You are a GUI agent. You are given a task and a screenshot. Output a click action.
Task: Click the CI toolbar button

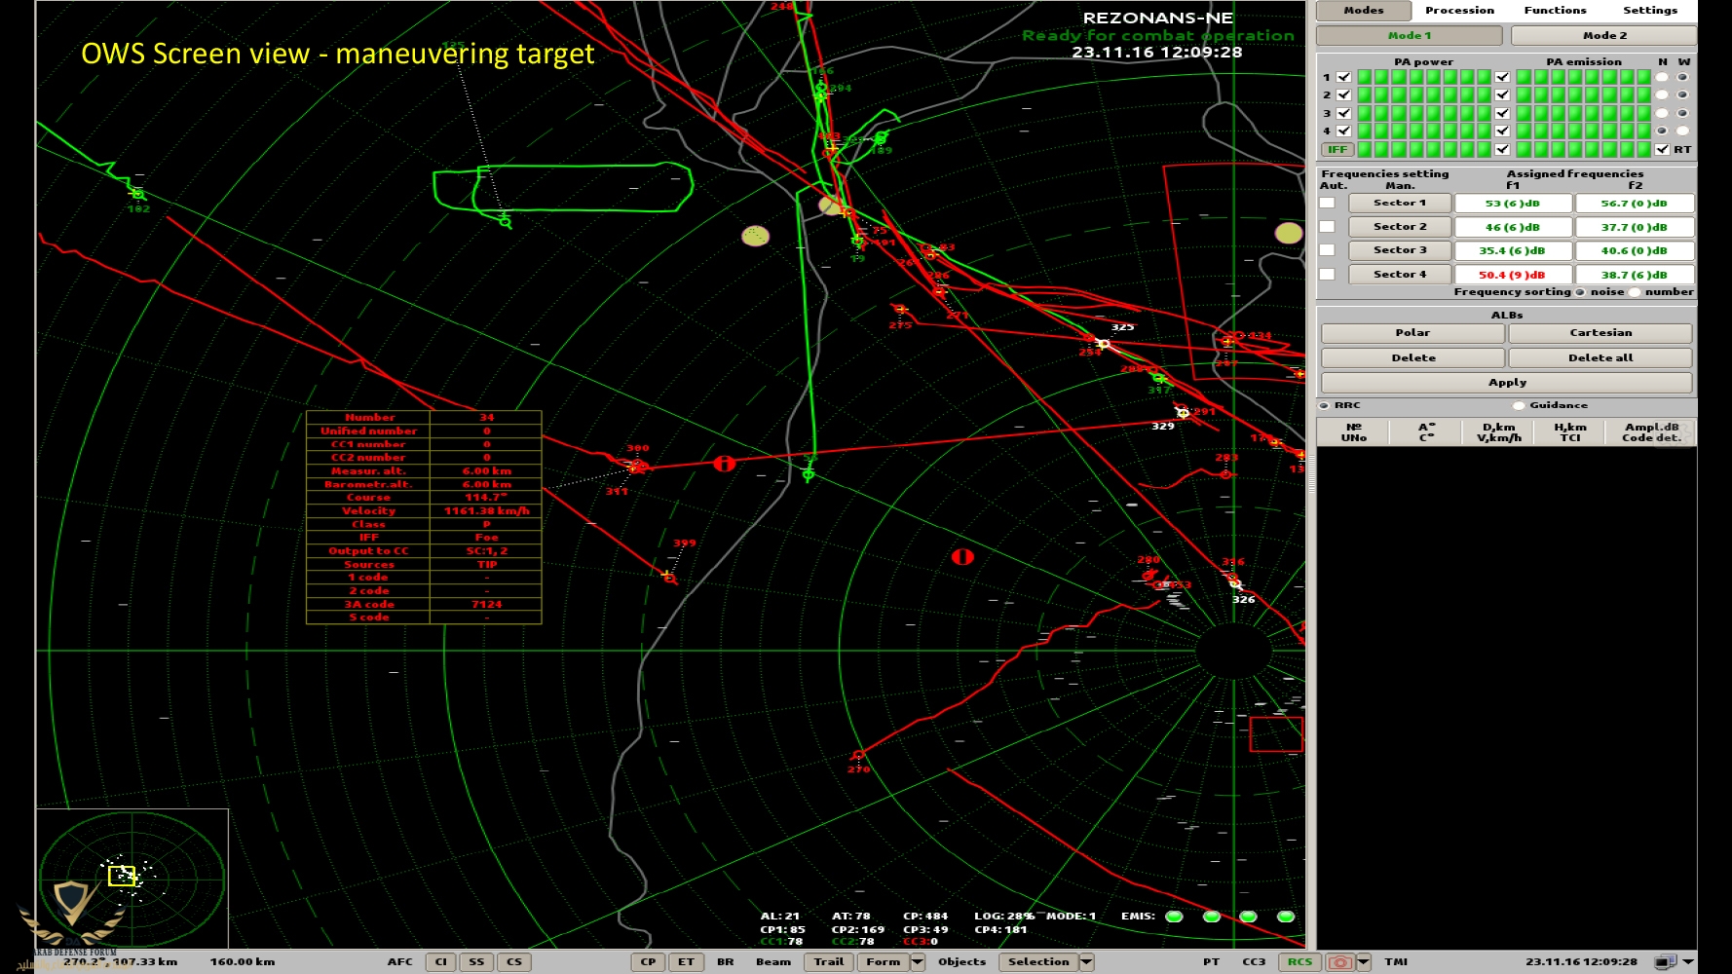point(440,961)
